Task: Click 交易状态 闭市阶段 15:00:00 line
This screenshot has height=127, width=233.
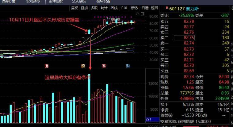Action: 185,122
